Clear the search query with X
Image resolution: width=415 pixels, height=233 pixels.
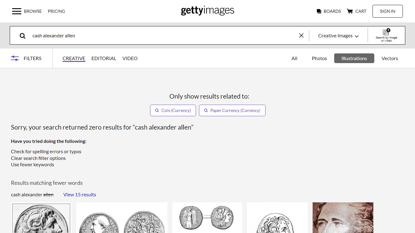point(301,35)
